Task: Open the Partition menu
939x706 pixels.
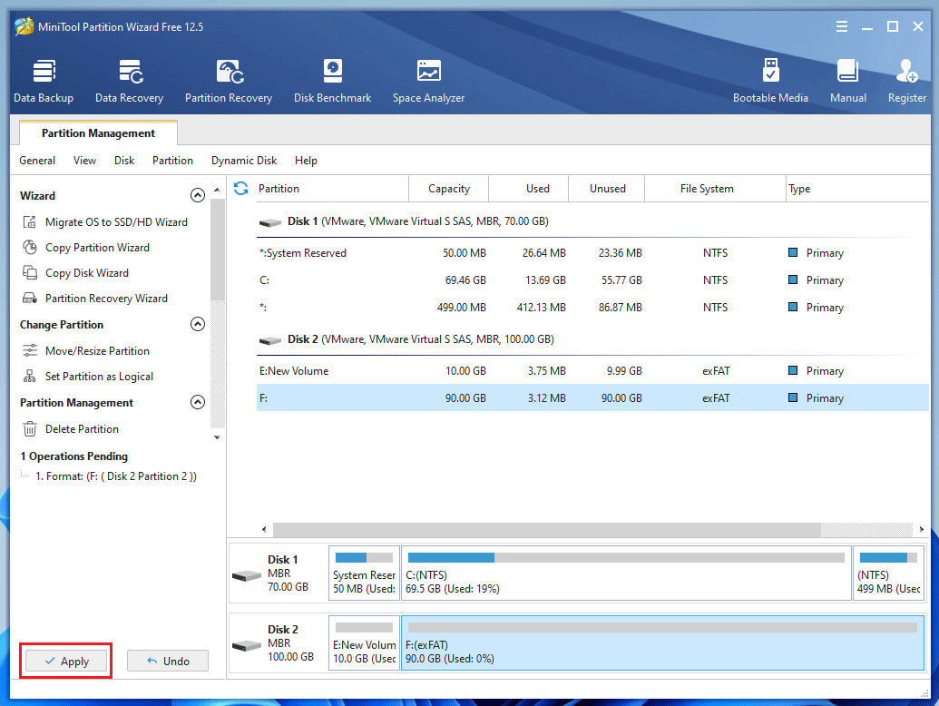Action: coord(172,161)
